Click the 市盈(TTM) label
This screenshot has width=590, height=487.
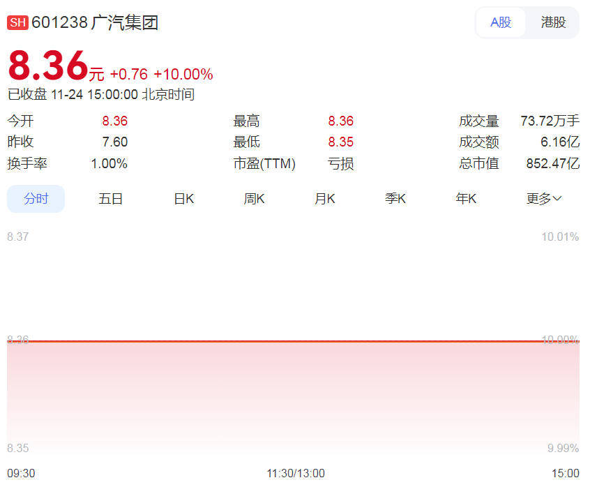tap(264, 163)
